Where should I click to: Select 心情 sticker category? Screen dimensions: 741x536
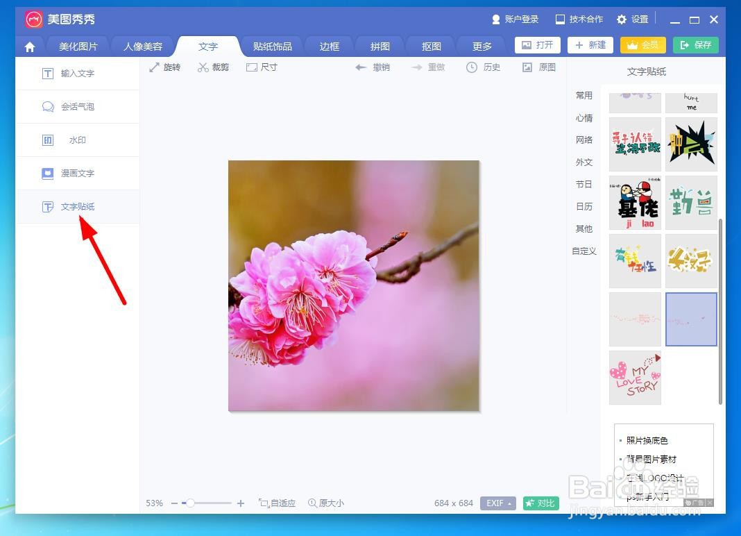[x=584, y=118]
